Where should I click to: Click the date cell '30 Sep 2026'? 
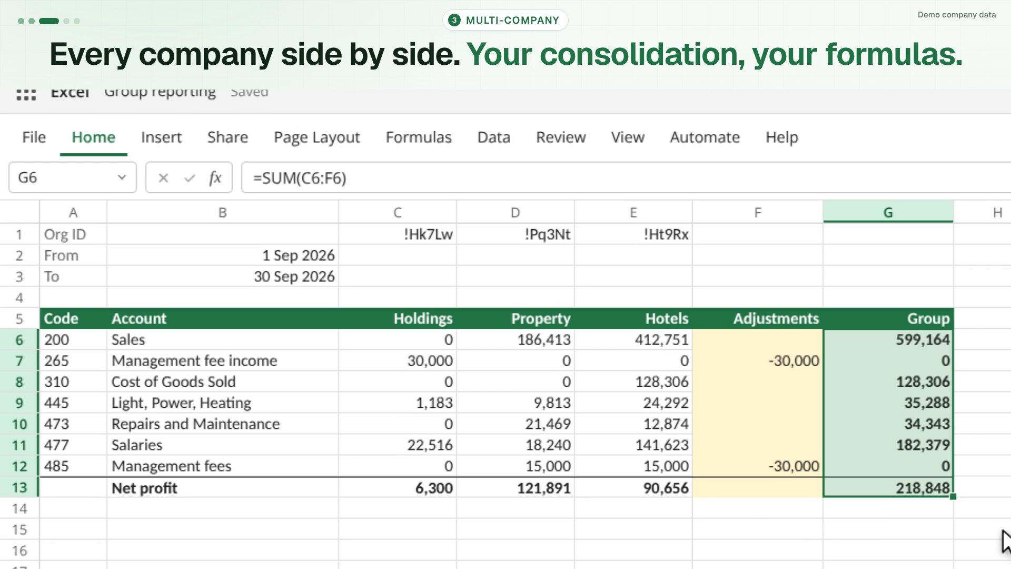(223, 277)
